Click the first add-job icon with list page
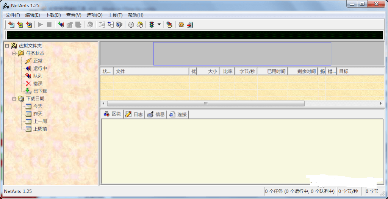The image size is (388, 199). [x=11, y=25]
